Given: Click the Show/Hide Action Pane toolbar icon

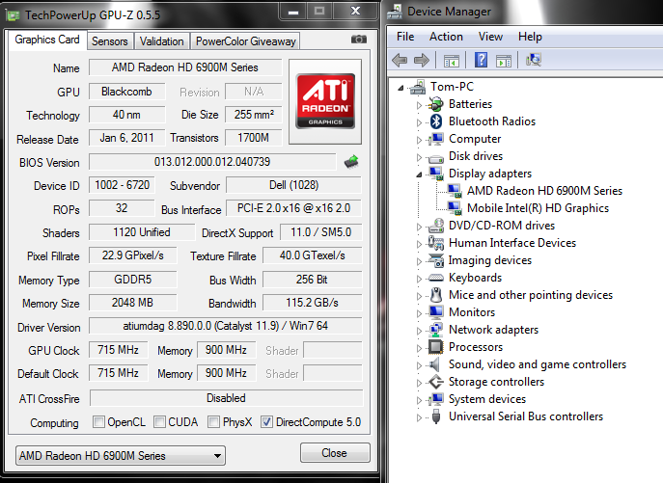Looking at the screenshot, I should click(504, 61).
